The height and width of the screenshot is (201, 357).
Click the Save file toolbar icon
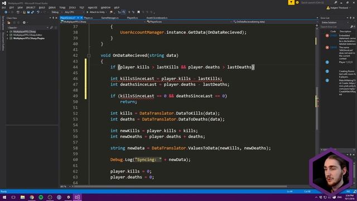[x=28, y=12]
